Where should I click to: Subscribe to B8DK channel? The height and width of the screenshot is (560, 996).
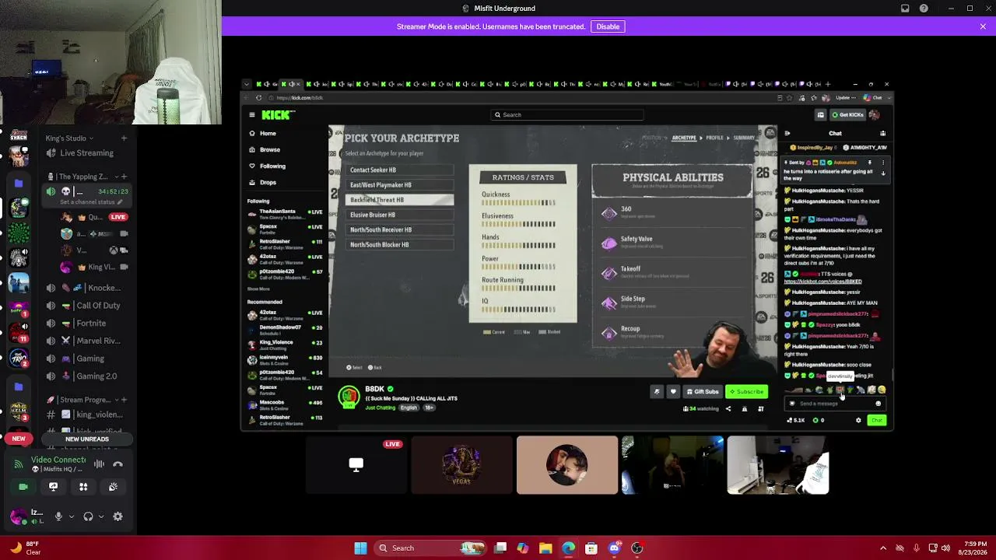[746, 391]
